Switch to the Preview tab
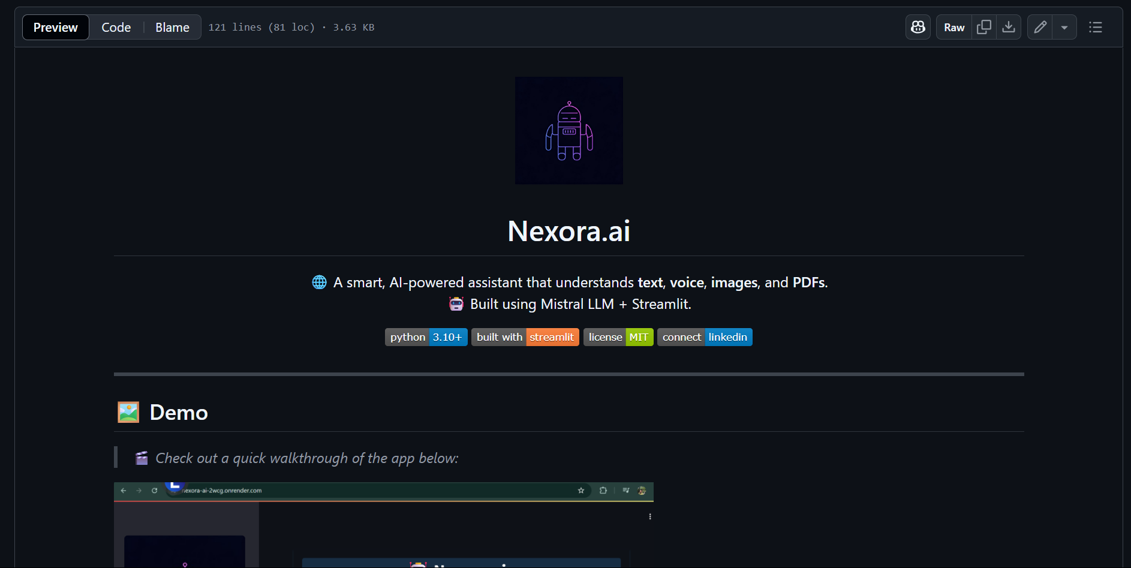1131x568 pixels. coord(56,27)
